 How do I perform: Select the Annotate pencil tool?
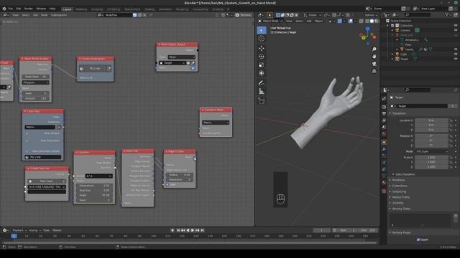click(x=262, y=83)
